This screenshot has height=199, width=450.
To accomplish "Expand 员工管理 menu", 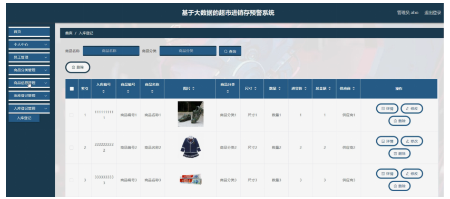I will click(29, 57).
